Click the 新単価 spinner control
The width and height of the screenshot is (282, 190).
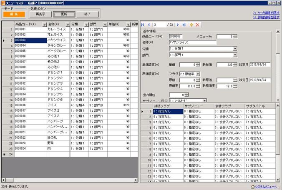[235, 65]
